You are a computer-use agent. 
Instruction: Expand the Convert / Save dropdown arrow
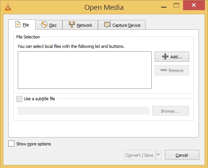click(x=158, y=155)
